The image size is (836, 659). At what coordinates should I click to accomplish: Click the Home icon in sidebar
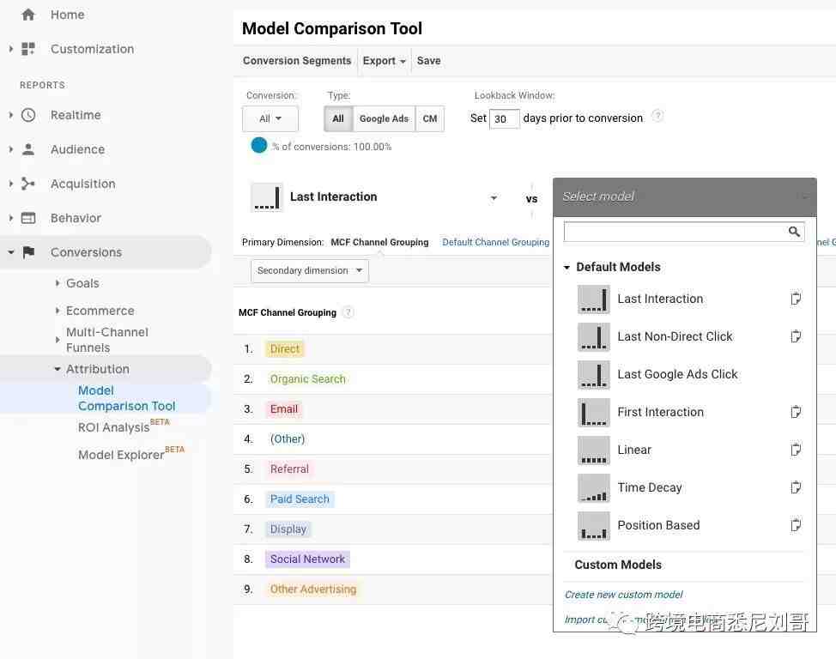pos(28,15)
